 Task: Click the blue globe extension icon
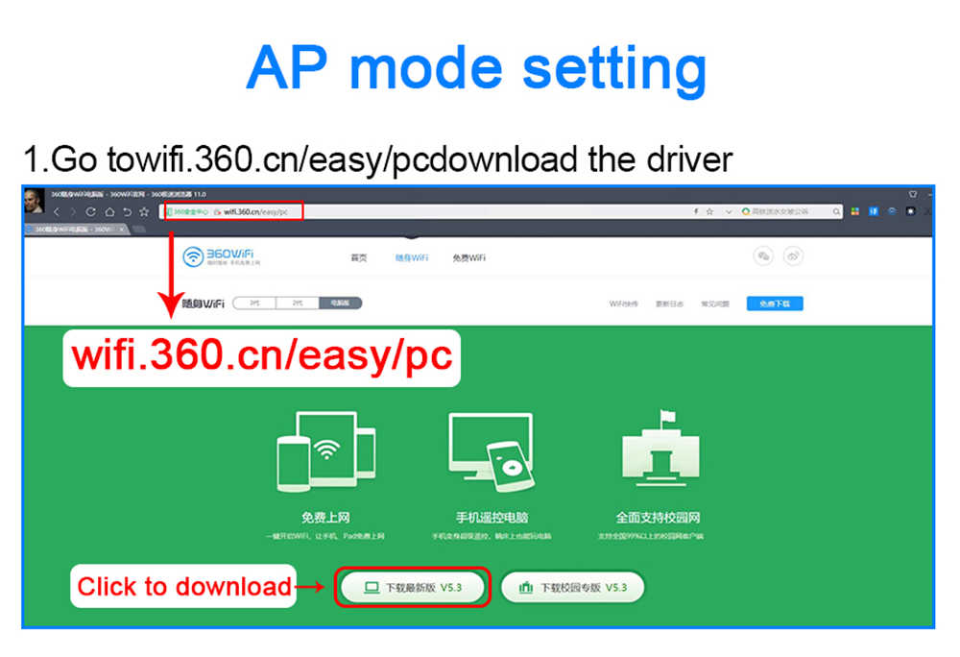pos(892,211)
